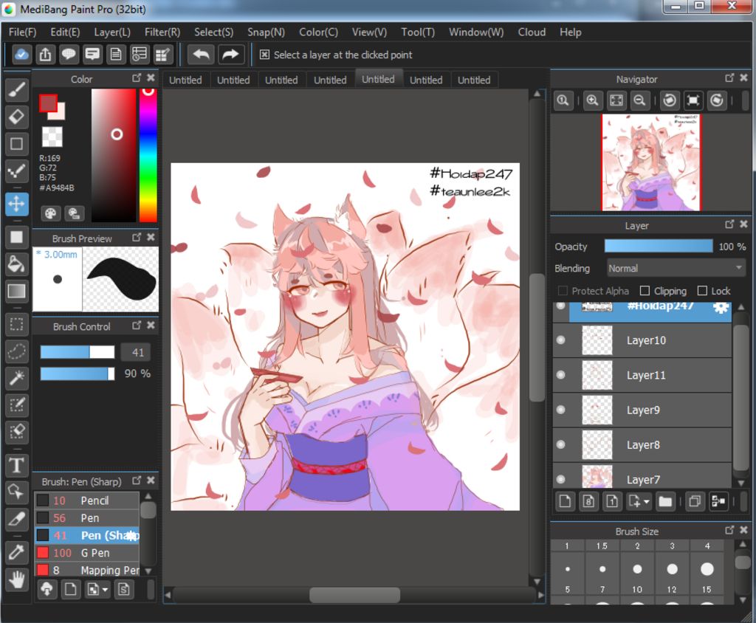Enable the Clipping checkbox

645,291
